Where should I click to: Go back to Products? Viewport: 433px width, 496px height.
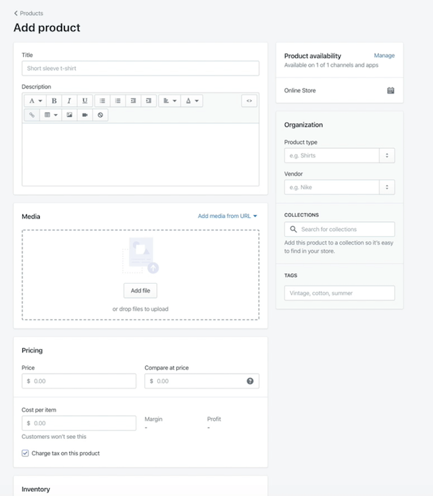[28, 13]
